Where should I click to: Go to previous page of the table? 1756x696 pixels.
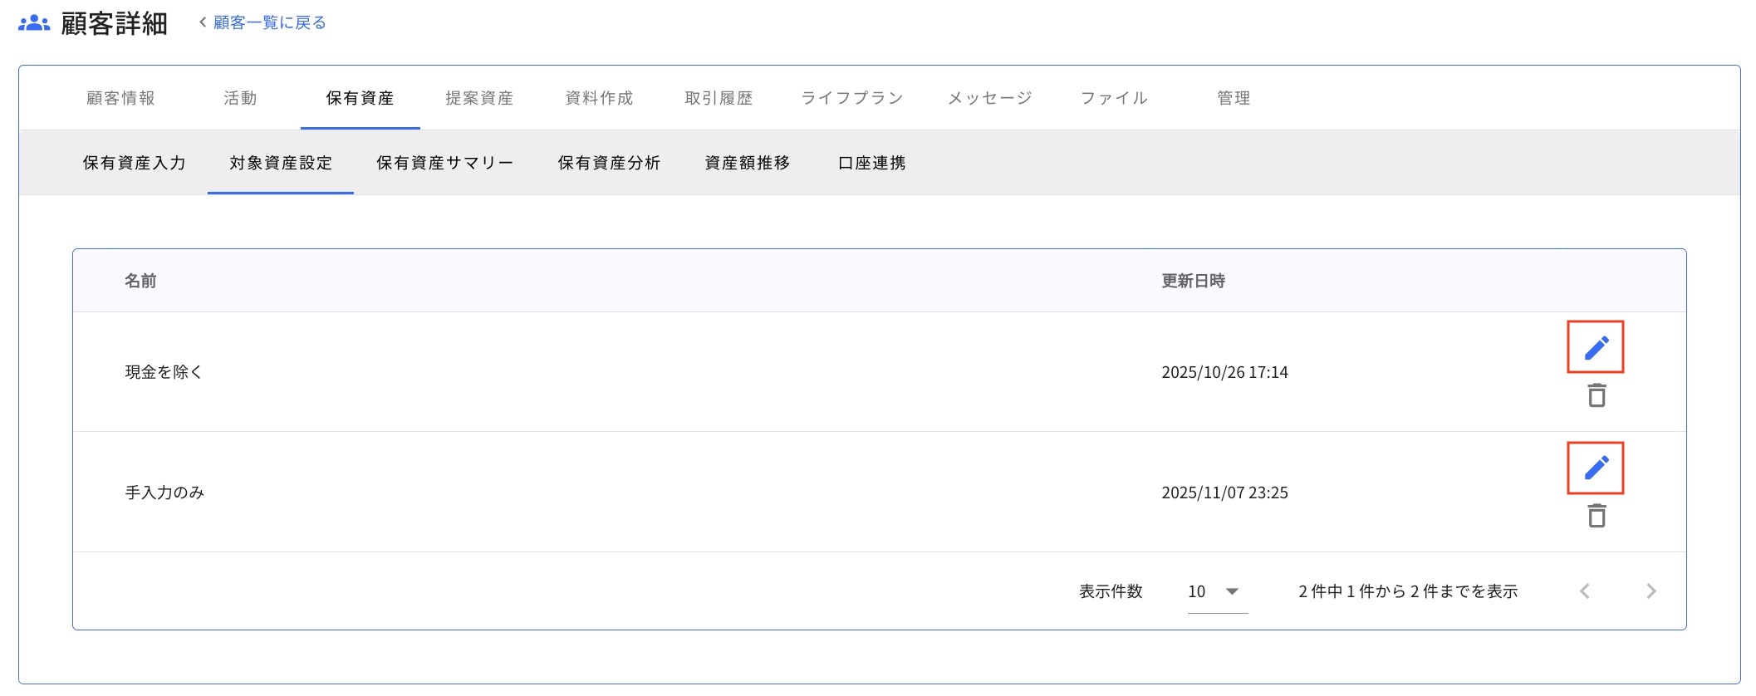click(1585, 591)
